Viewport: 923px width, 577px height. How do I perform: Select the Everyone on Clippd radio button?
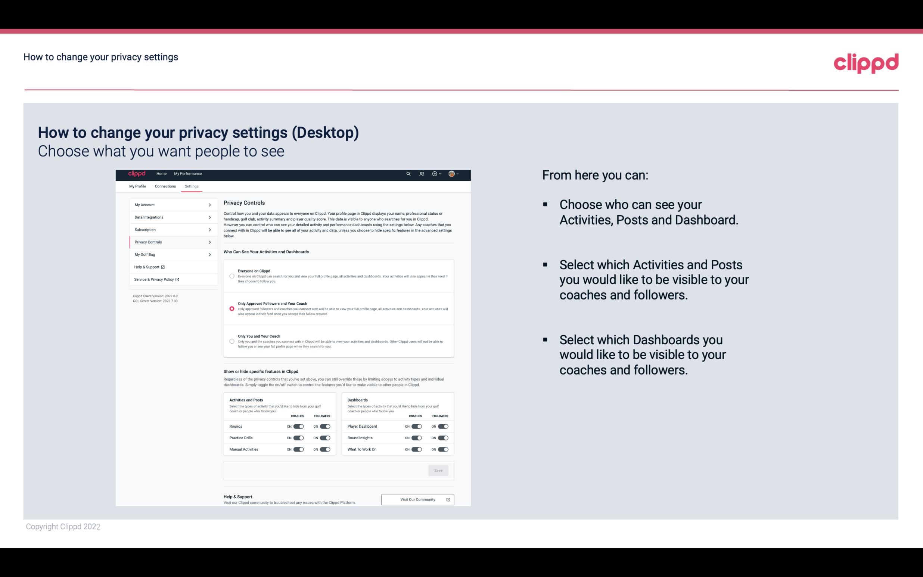click(x=232, y=276)
